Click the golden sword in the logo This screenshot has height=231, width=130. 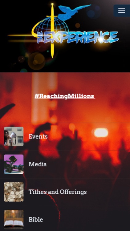coord(52,30)
